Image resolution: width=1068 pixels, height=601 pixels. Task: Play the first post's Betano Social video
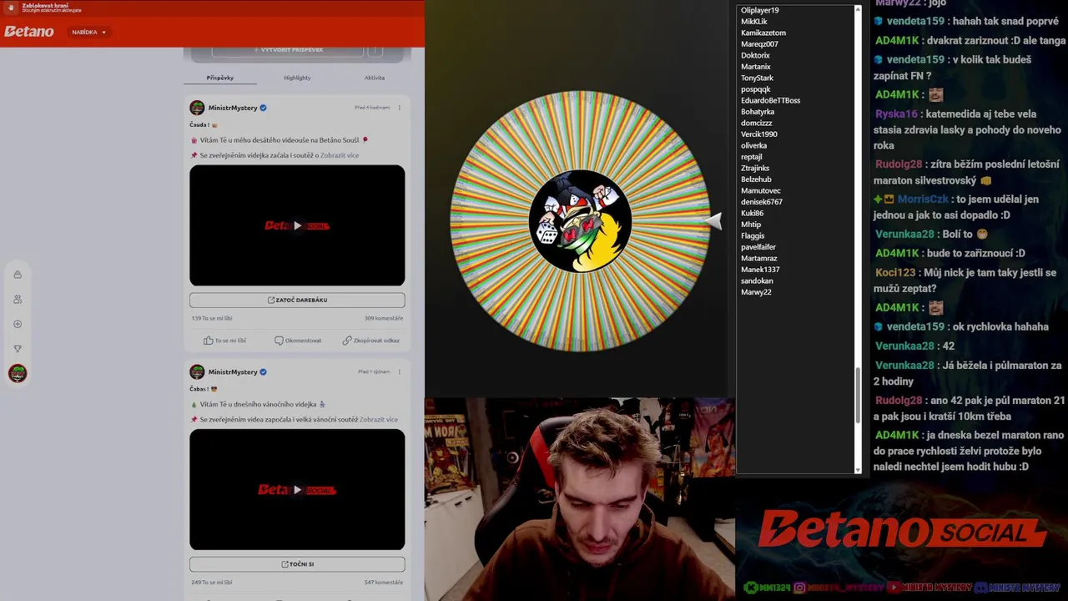click(x=297, y=225)
